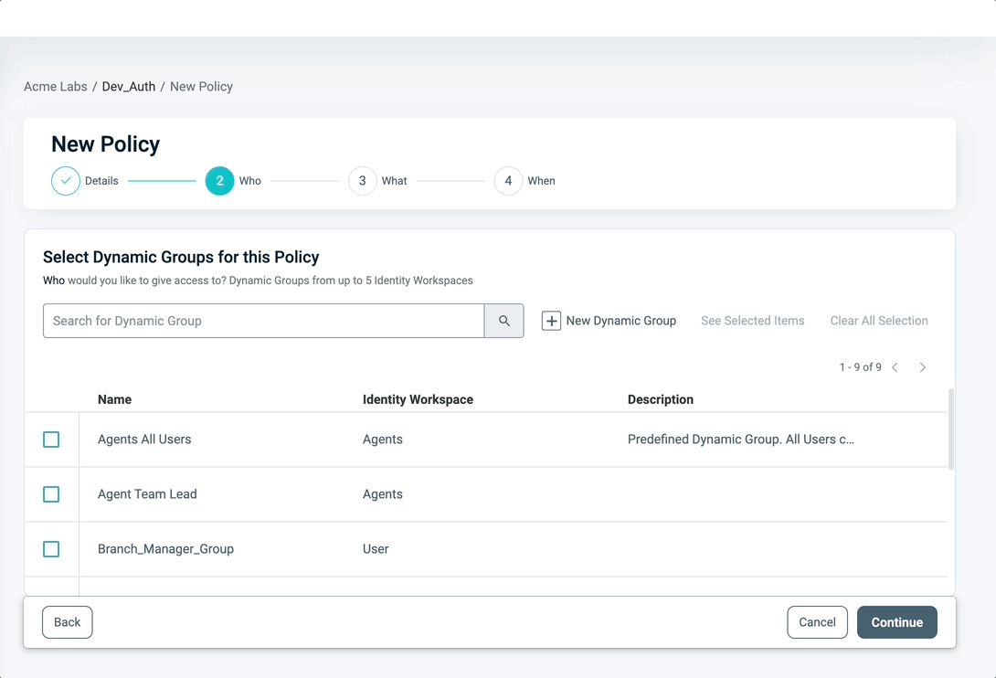Select step 4 When in wizard
This screenshot has width=996, height=678.
tap(508, 181)
